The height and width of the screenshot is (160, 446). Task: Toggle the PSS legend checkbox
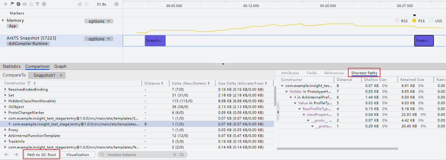[414, 21]
